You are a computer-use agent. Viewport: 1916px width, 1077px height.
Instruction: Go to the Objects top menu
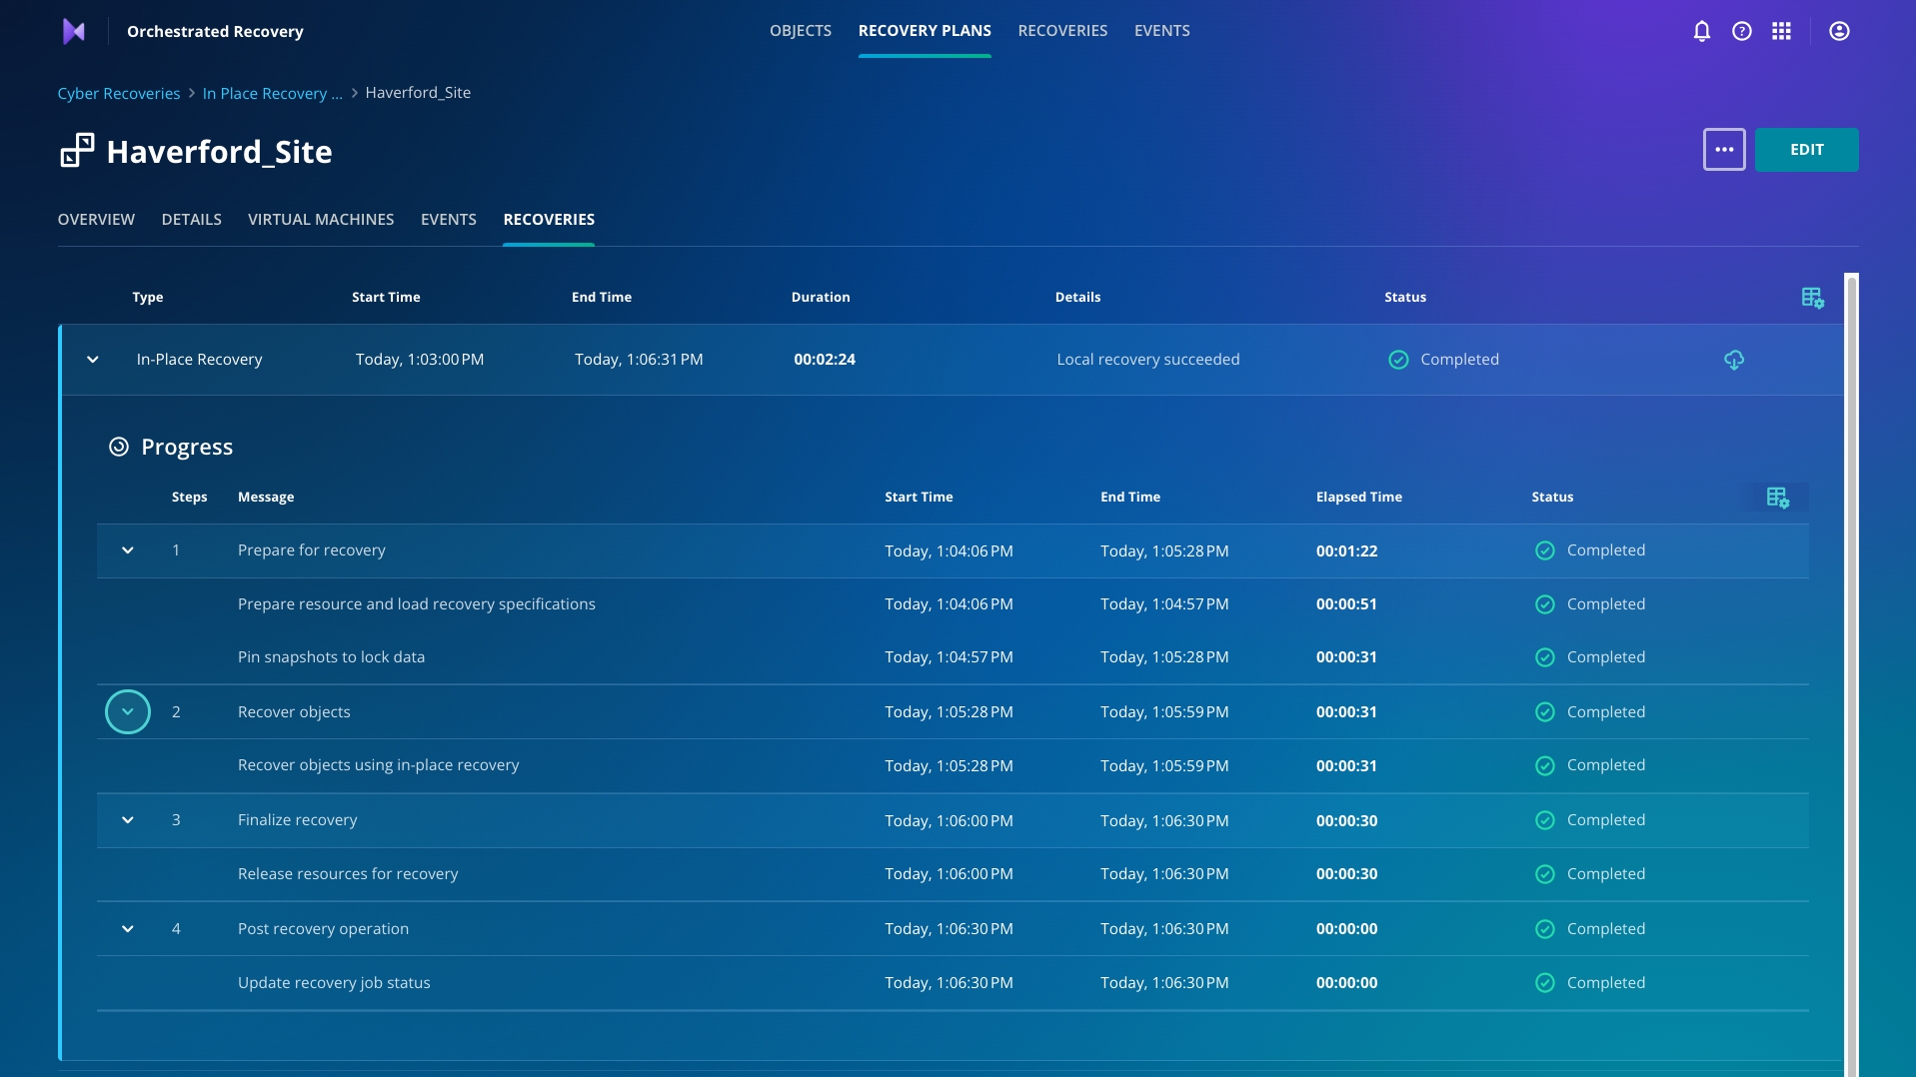pos(800,31)
